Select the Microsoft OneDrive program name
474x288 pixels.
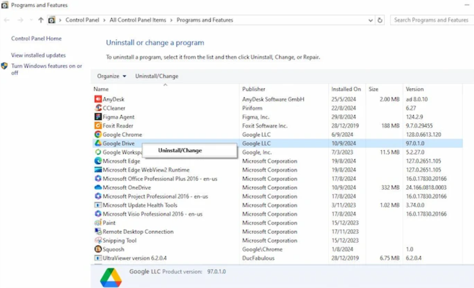coord(127,187)
